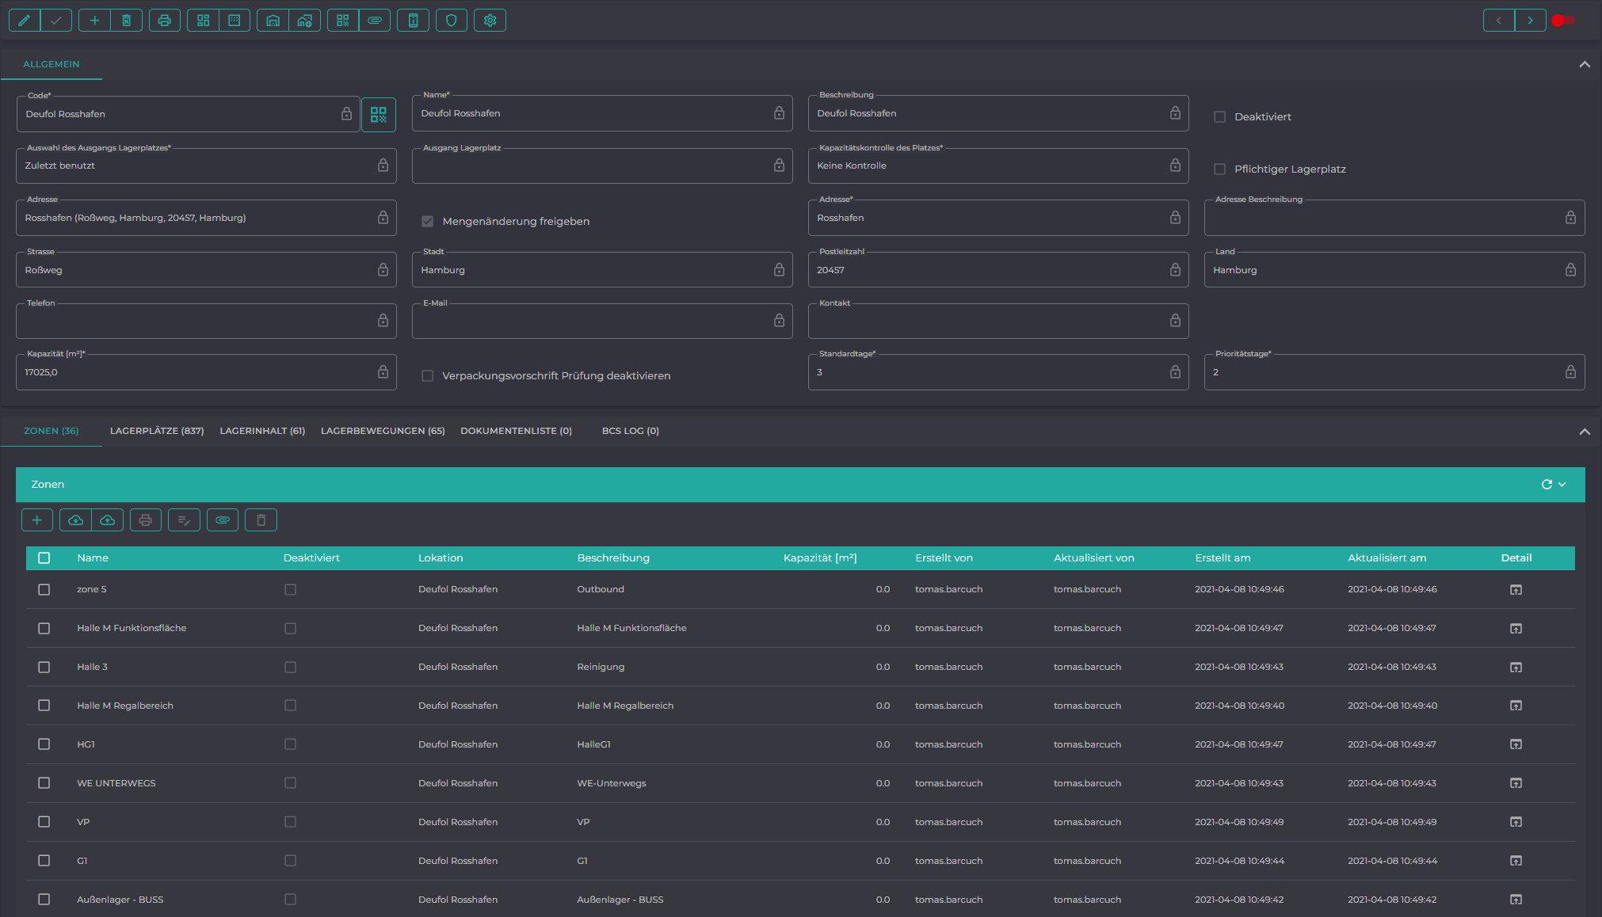Click the E-Mail input field
Image resolution: width=1602 pixels, height=917 pixels.
click(602, 322)
